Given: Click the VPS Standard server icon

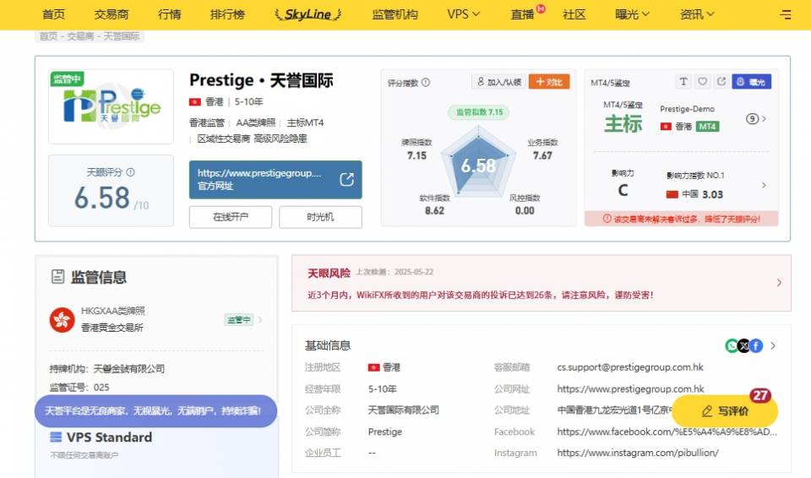Looking at the screenshot, I should point(56,437).
